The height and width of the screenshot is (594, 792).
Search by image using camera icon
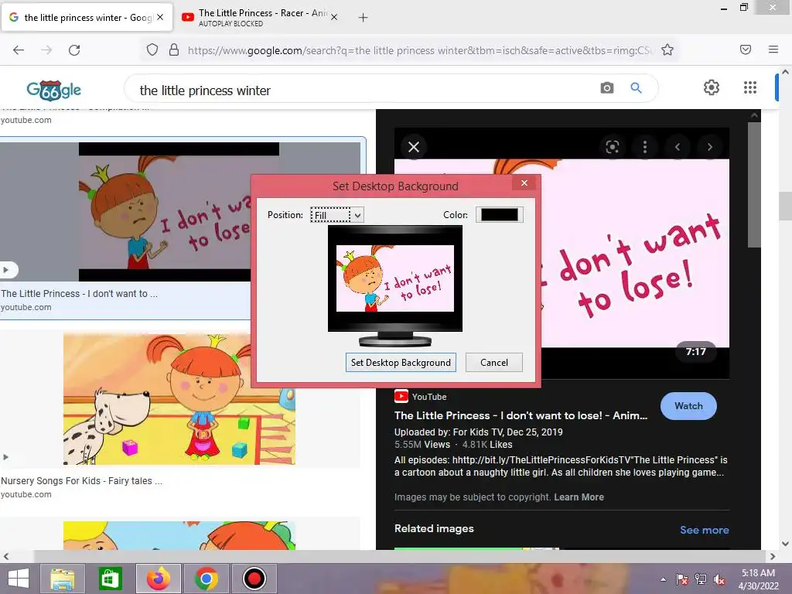click(x=606, y=88)
